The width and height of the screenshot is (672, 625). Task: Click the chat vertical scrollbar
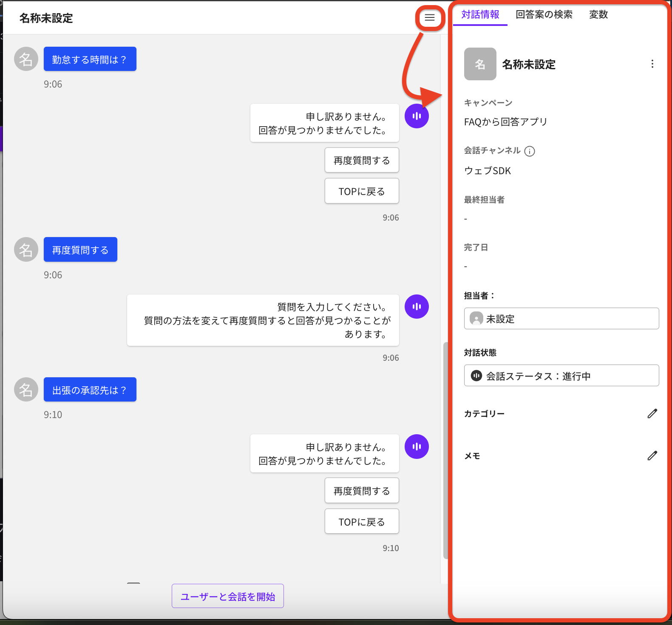[x=445, y=450]
